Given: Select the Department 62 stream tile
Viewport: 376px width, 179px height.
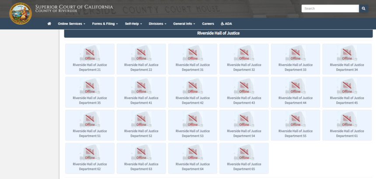Looking at the screenshot, I should pyautogui.click(x=90, y=158).
